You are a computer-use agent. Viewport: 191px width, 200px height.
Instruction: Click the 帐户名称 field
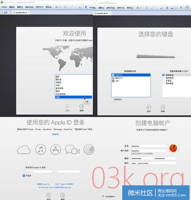click(x=149, y=151)
